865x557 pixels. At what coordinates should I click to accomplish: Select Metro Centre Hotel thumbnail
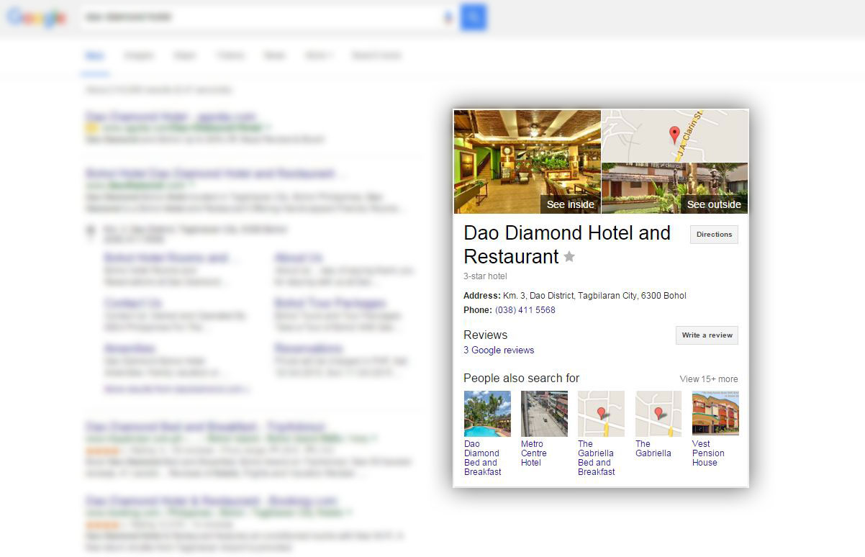pyautogui.click(x=544, y=414)
